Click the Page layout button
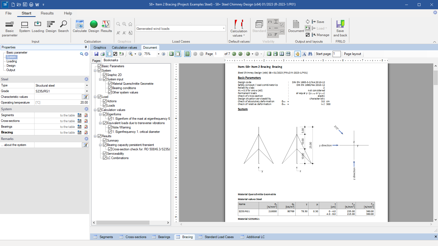 [x=353, y=54]
